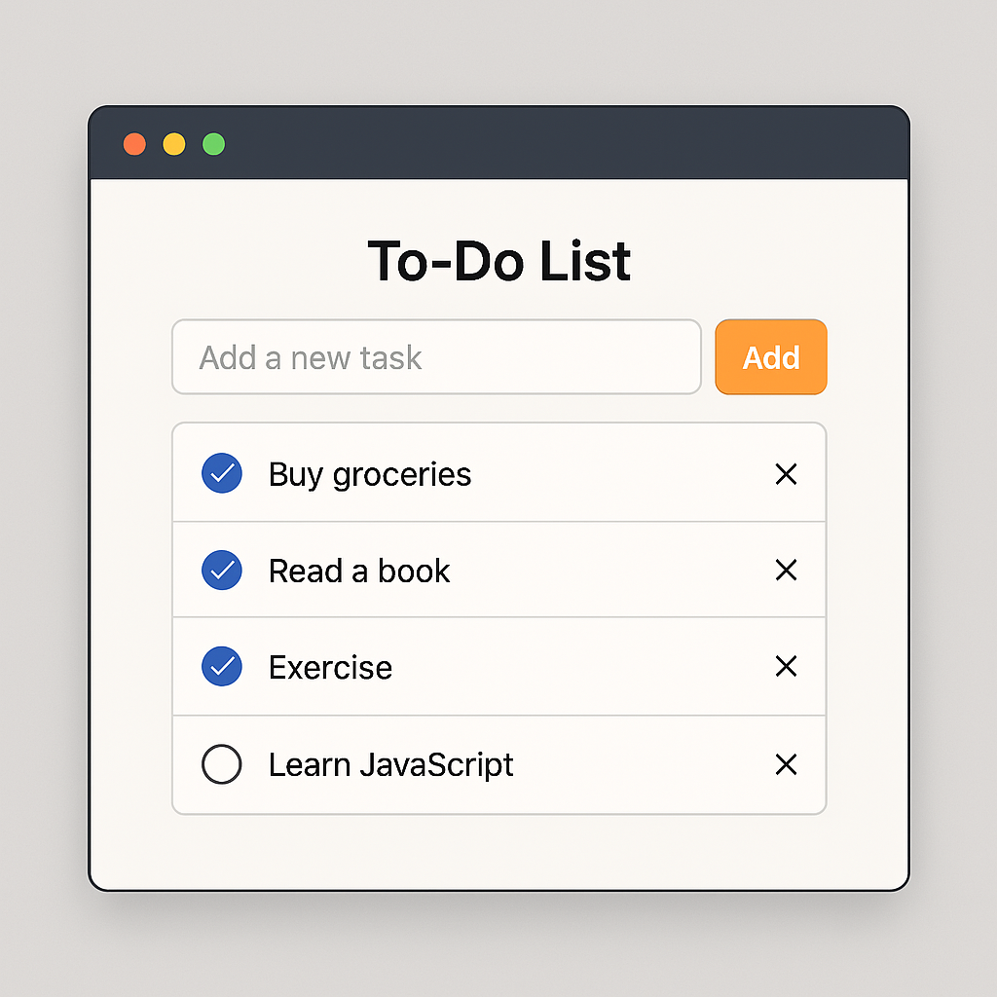Remove the Learn JavaScript task
The width and height of the screenshot is (997, 997).
786,764
